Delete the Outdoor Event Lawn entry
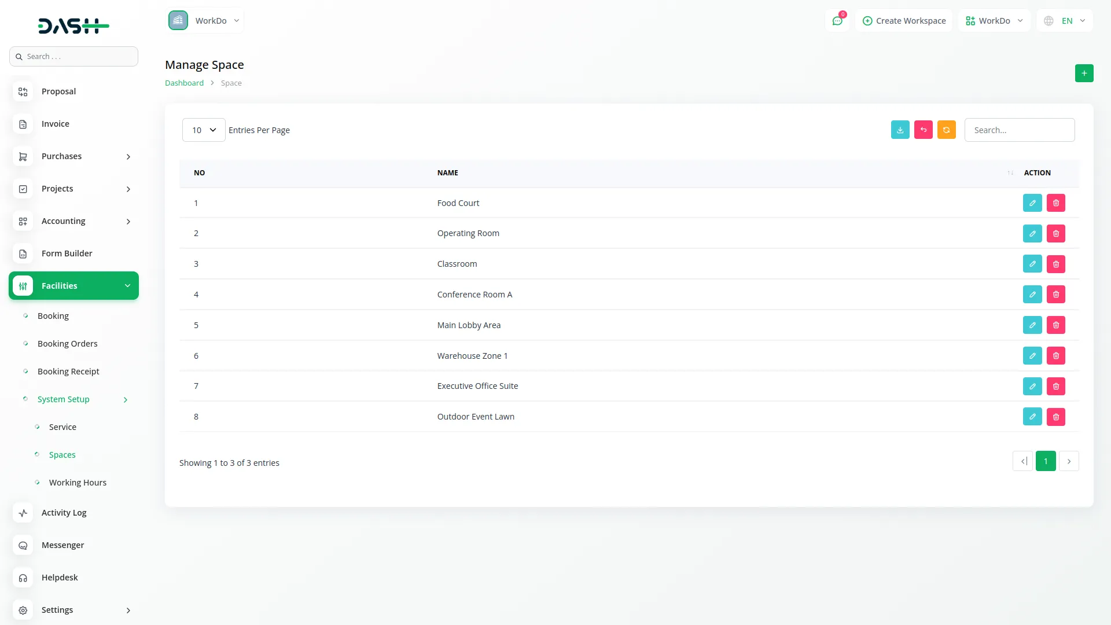The width and height of the screenshot is (1111, 625). click(x=1055, y=417)
